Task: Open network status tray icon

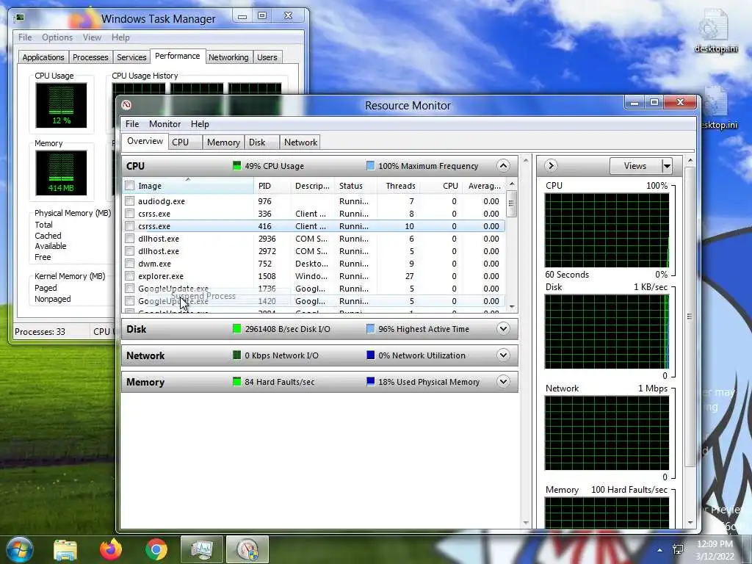Action: point(678,549)
